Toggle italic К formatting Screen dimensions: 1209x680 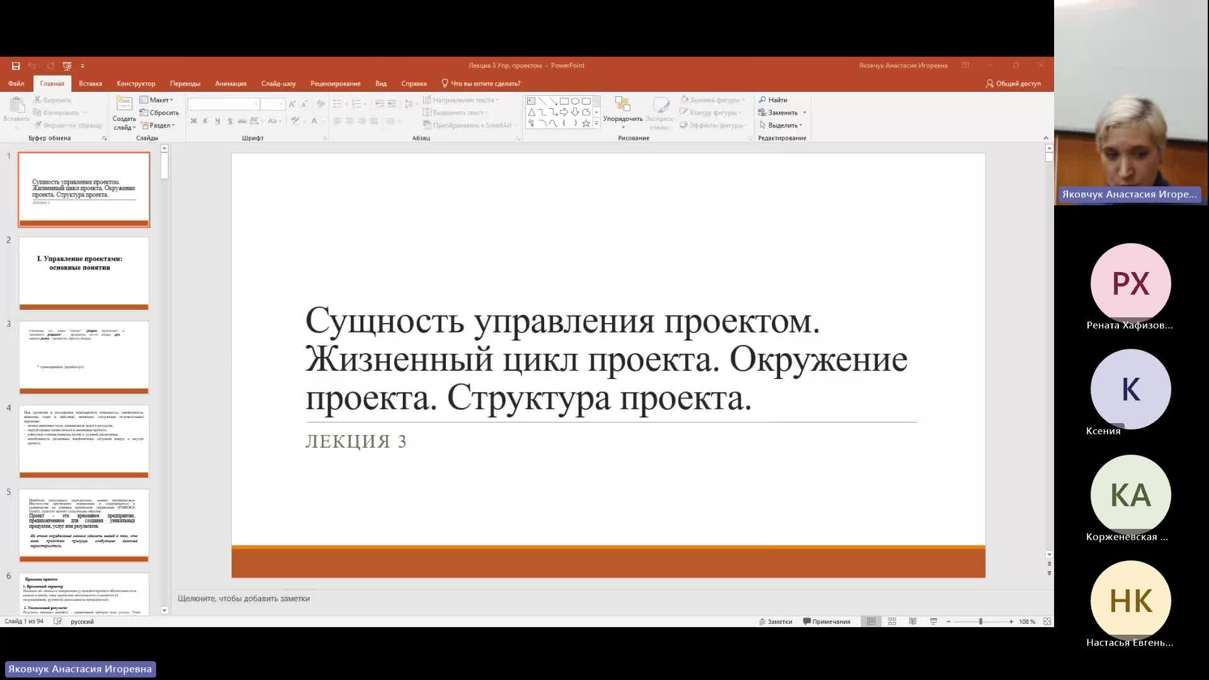coord(205,121)
